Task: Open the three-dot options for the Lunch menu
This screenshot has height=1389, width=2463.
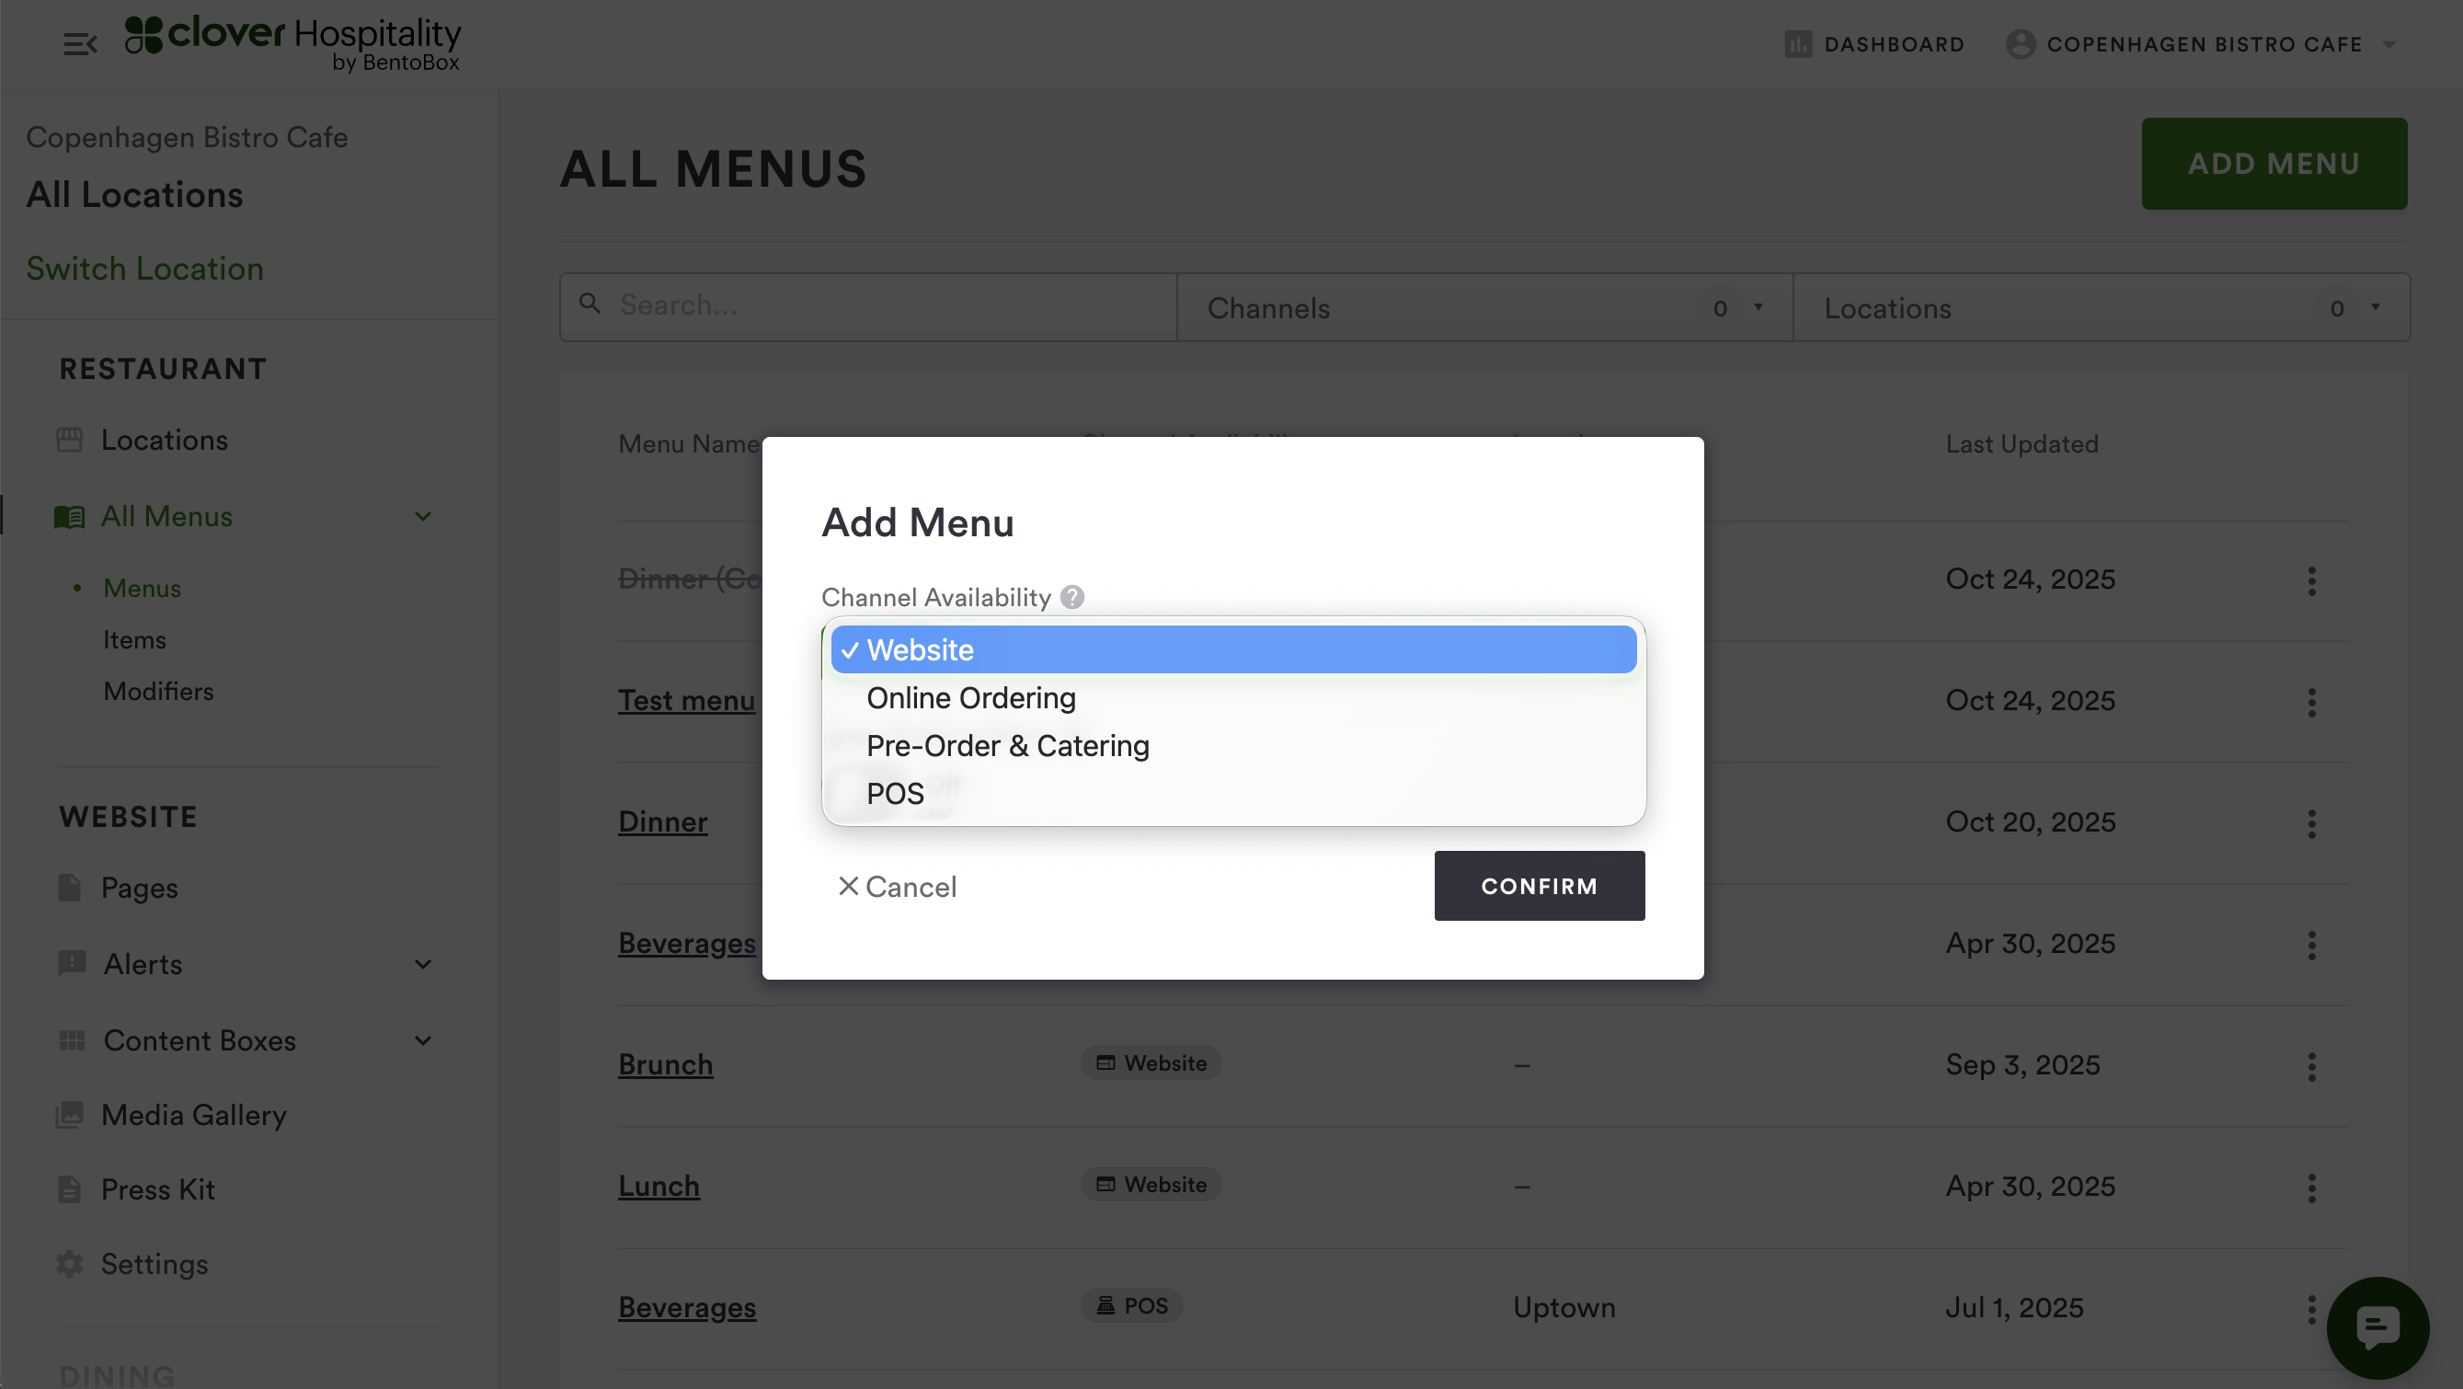Action: tap(2311, 1188)
